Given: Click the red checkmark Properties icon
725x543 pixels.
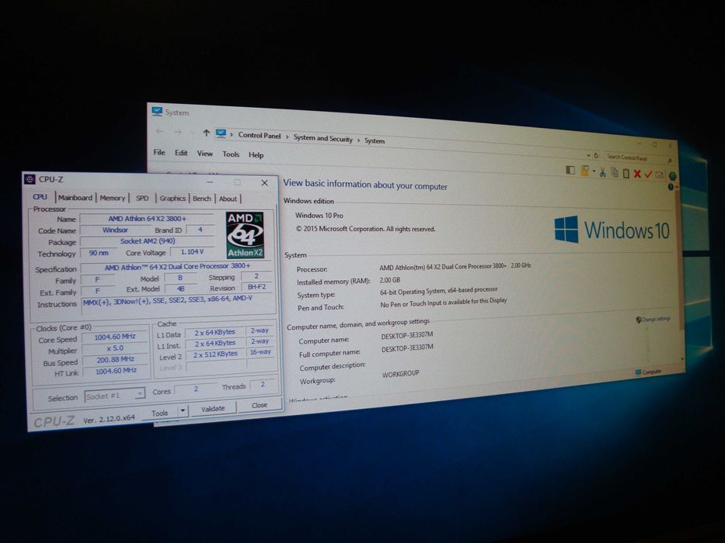Looking at the screenshot, I should (x=648, y=175).
